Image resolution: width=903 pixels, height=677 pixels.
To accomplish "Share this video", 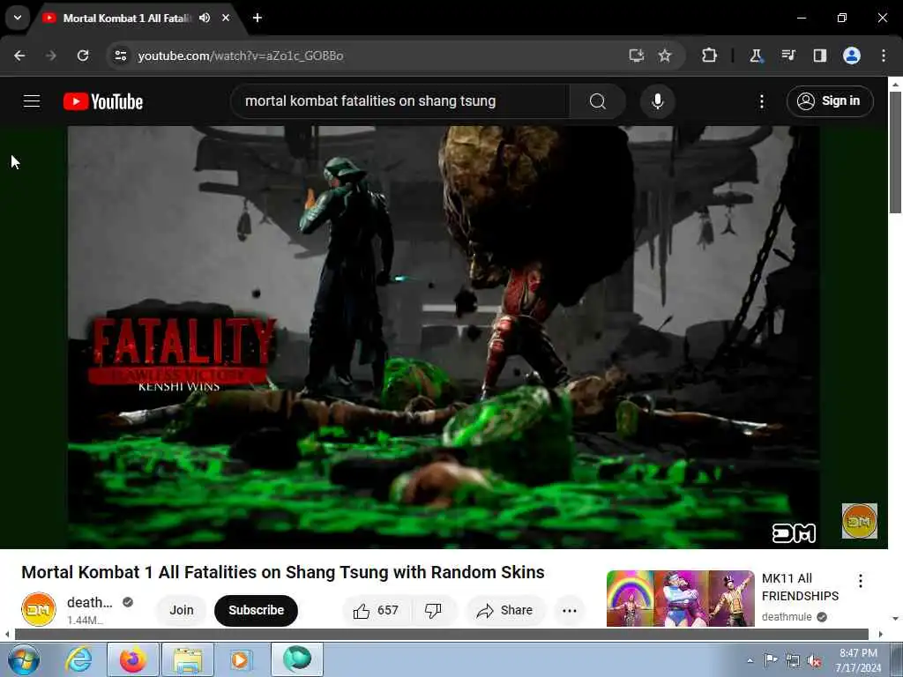I will [504, 610].
